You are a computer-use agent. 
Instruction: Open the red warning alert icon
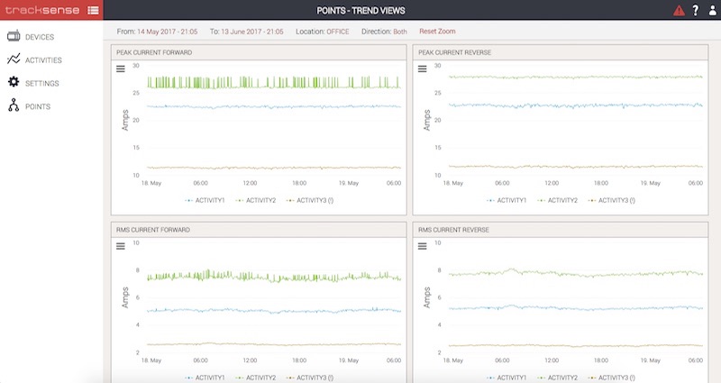pos(679,11)
